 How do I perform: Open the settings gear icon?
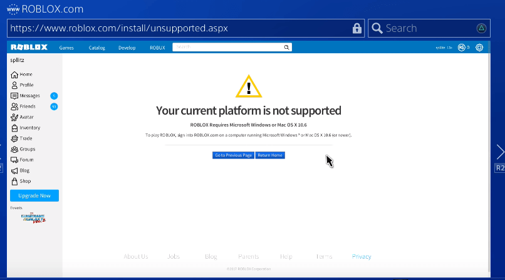(479, 48)
